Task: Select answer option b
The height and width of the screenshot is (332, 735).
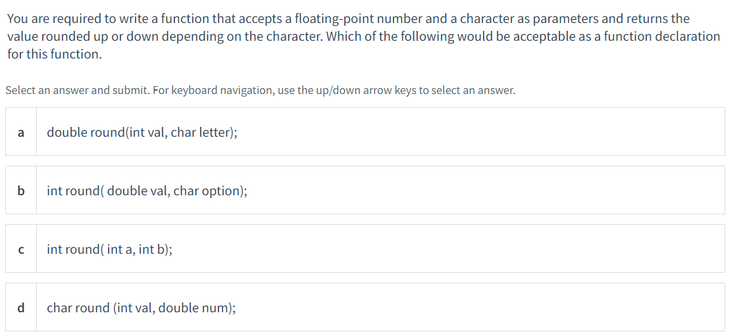Action: [x=365, y=190]
